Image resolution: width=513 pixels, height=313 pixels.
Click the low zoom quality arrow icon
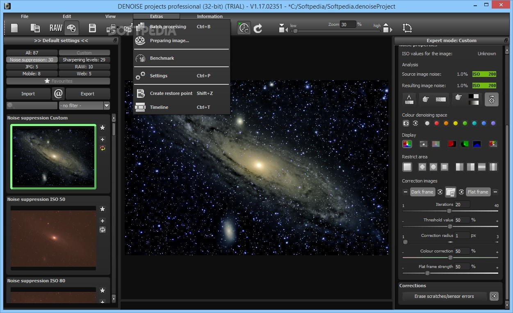pos(283,28)
